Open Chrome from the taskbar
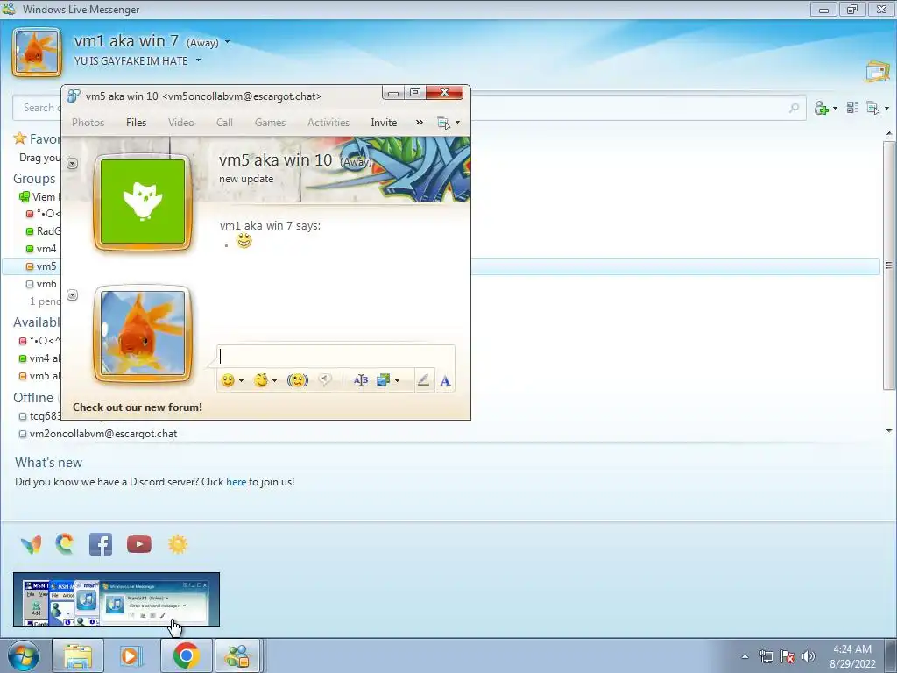 [x=187, y=655]
